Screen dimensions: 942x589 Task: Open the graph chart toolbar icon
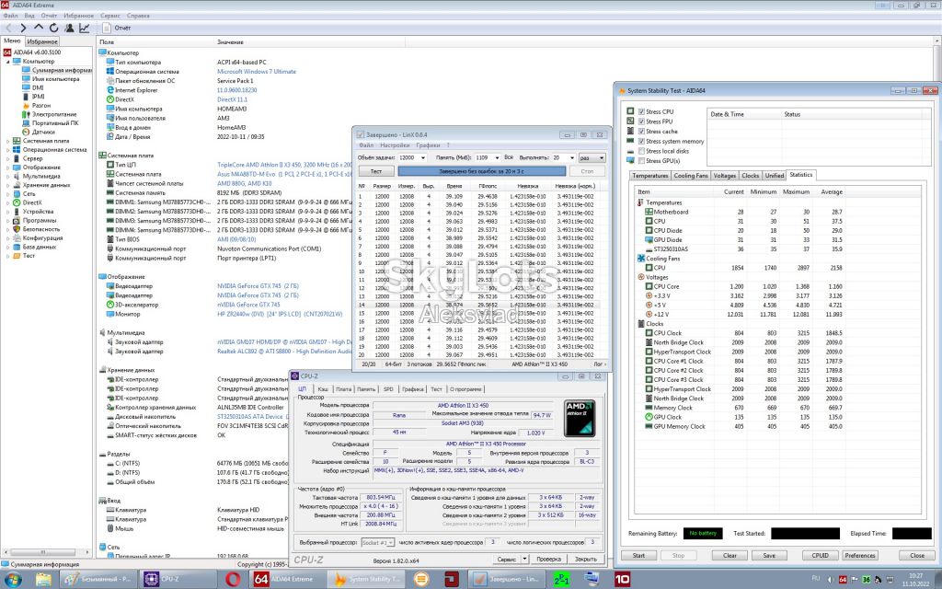[85, 28]
